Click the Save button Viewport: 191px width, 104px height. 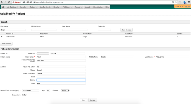[84, 100]
